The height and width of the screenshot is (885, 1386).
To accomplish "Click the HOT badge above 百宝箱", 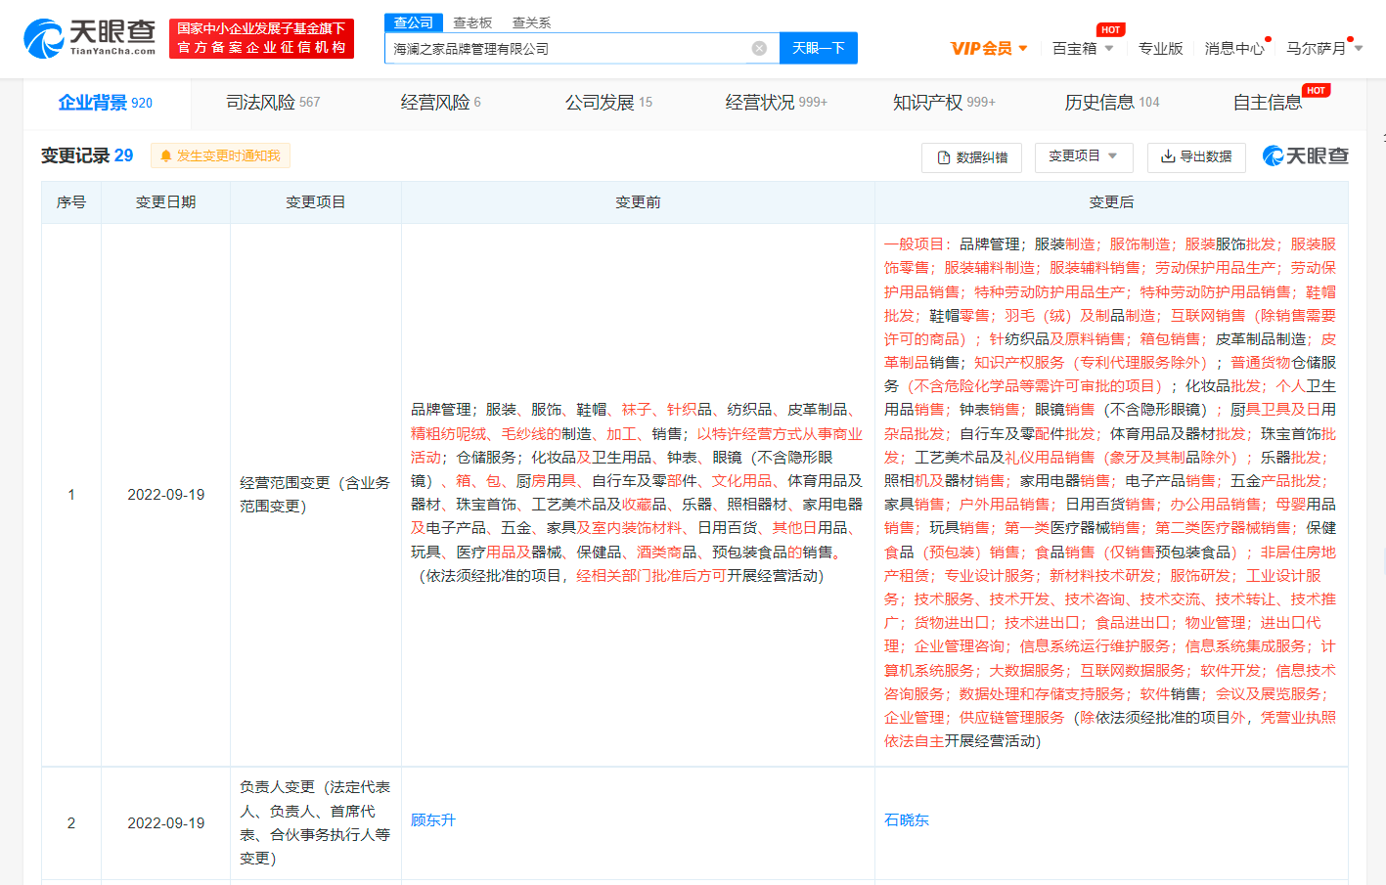I will tap(1110, 30).
